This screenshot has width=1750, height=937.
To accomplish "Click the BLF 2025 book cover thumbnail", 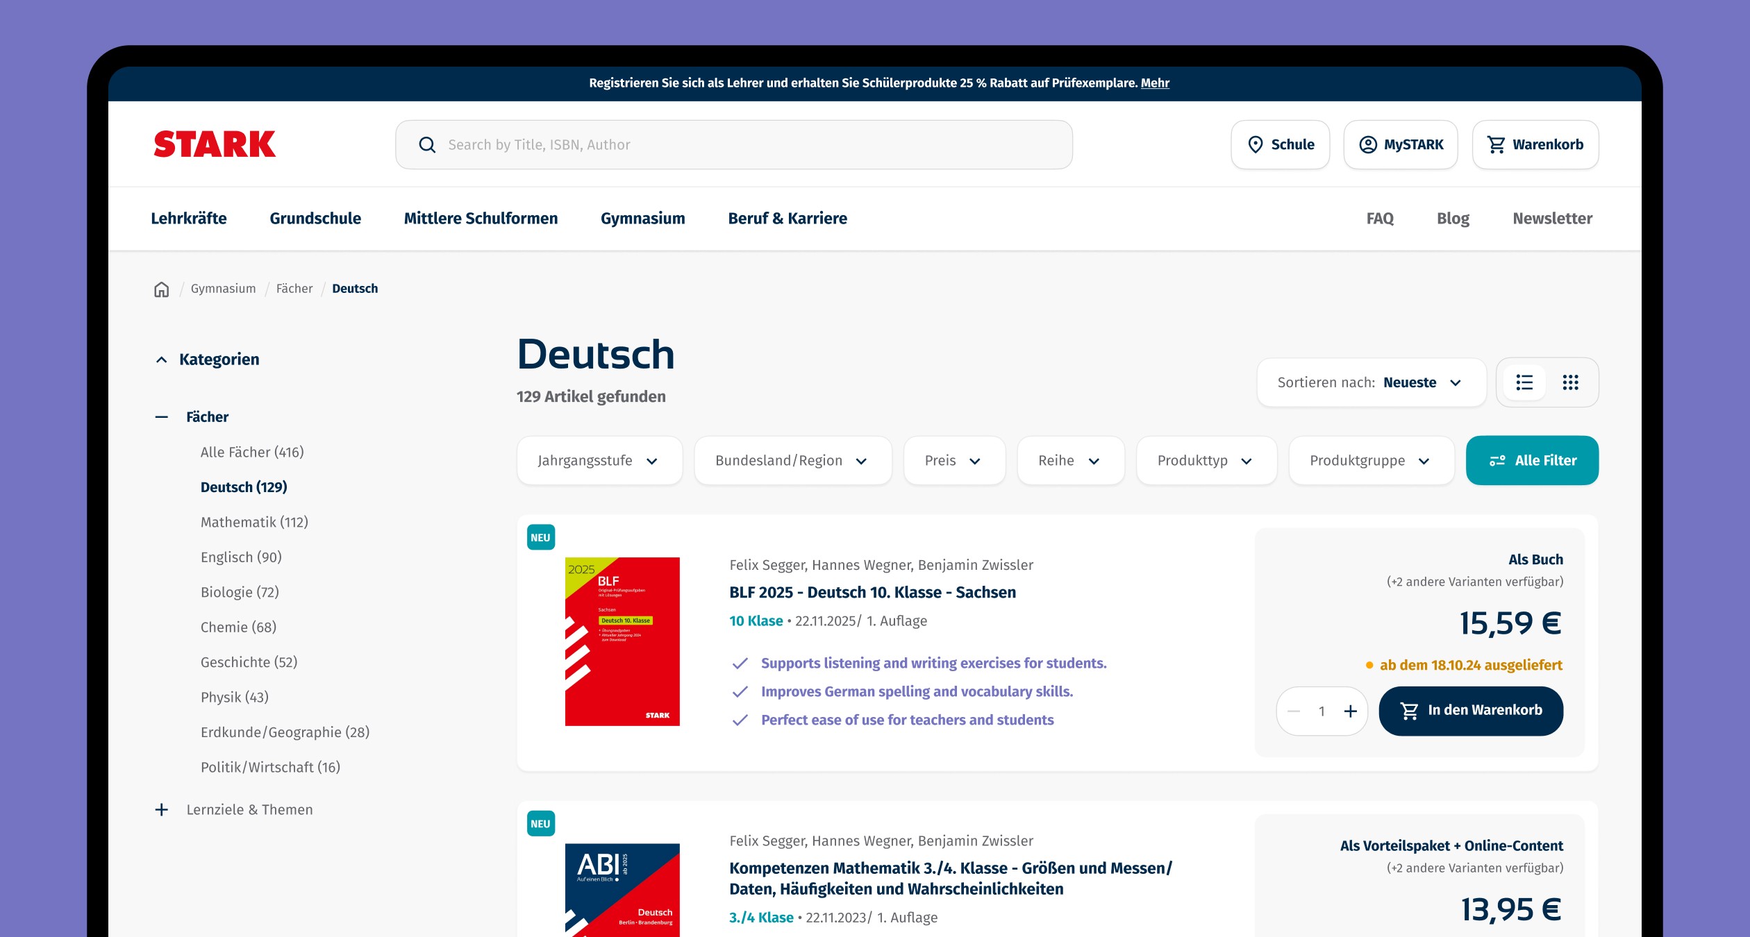I will pos(622,641).
